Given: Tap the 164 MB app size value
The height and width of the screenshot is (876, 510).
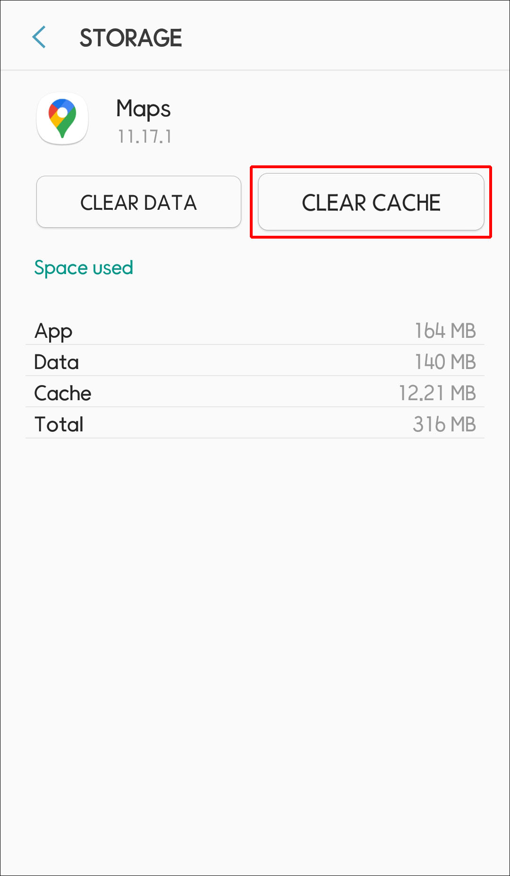Looking at the screenshot, I should coord(445,331).
